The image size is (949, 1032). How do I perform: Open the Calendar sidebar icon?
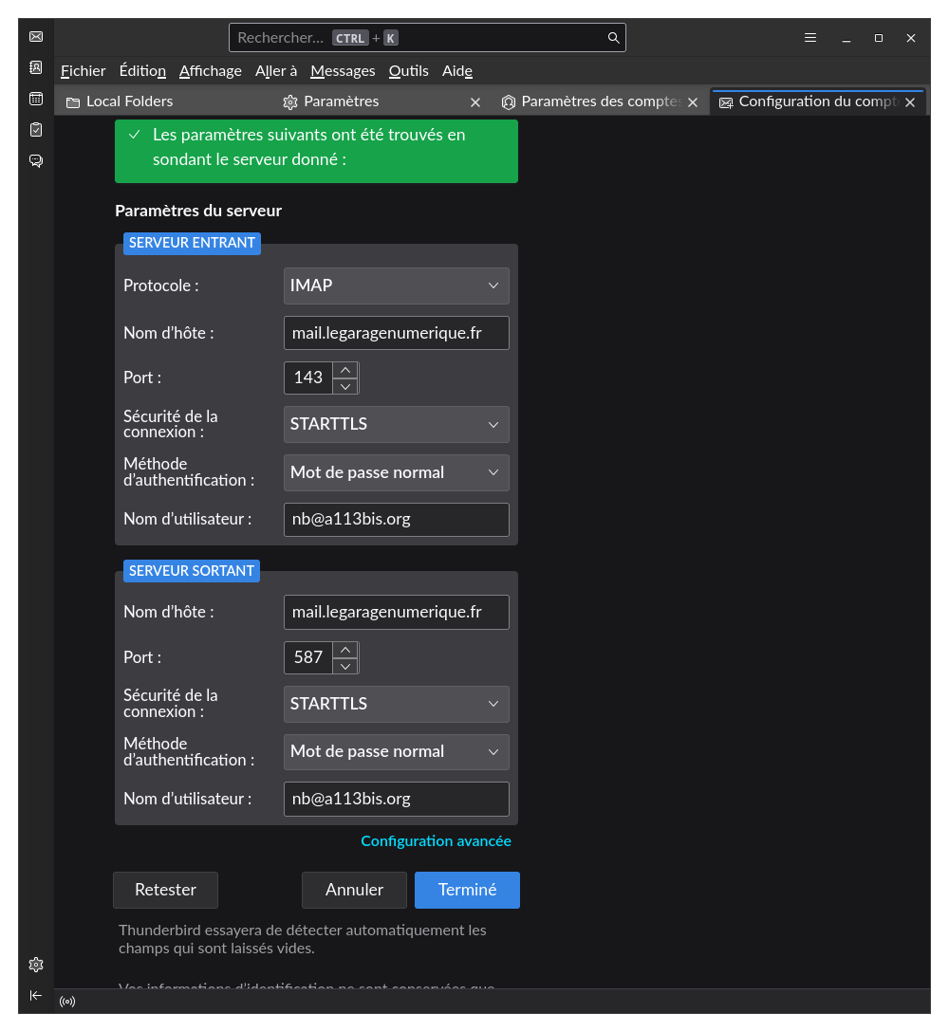[36, 99]
